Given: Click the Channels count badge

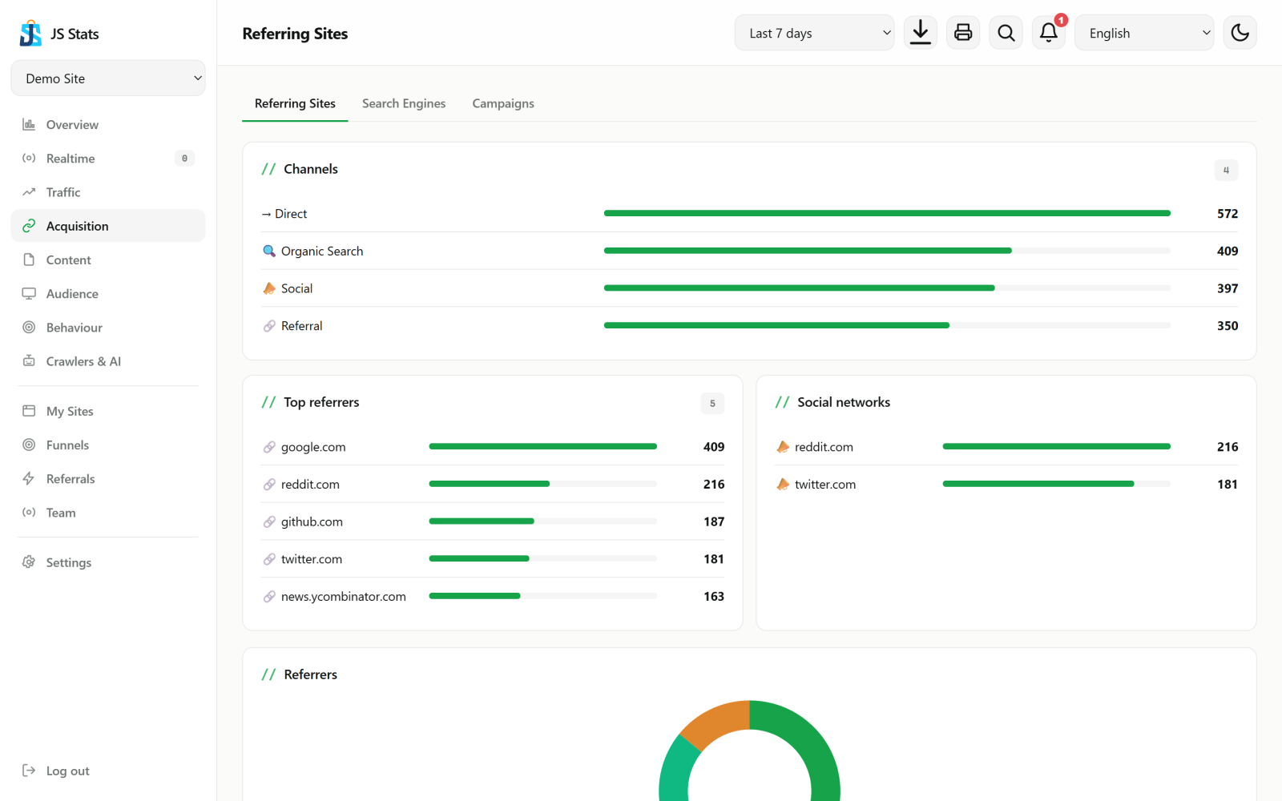Looking at the screenshot, I should coord(1226,170).
